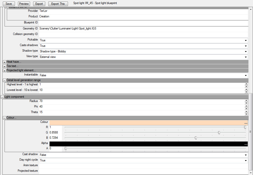Screen dimensions: 253x175
Task: Open the Cast shadow dropdown
Action: [246, 155]
